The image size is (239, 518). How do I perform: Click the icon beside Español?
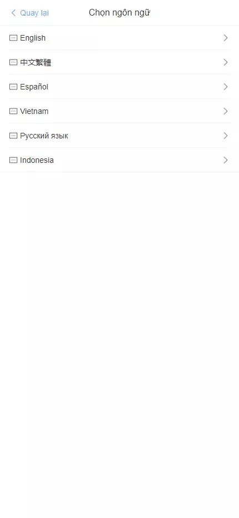13,87
